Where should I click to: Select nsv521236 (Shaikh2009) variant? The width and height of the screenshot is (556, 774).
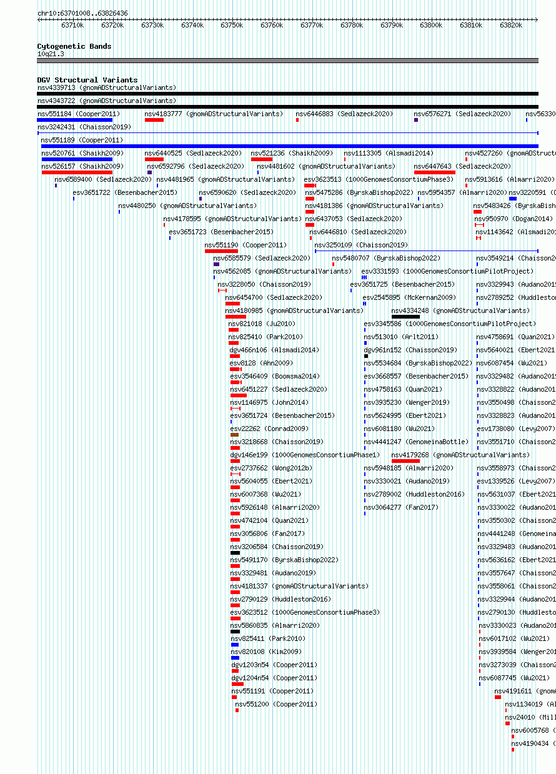(292, 153)
